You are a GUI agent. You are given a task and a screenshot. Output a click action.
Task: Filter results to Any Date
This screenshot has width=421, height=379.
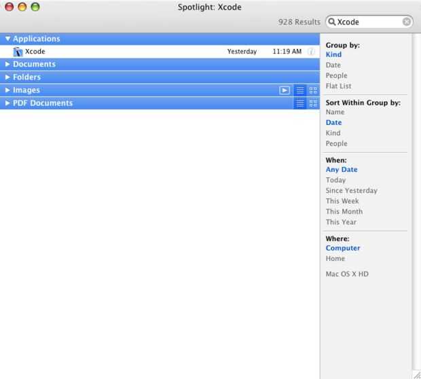pos(342,170)
